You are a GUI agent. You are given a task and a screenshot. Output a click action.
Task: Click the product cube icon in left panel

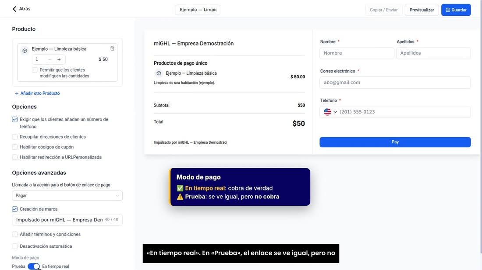tap(25, 51)
